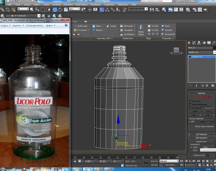This screenshot has height=171, width=216.
Task: Click the Unlink Selection icon
Action: pos(8,10)
